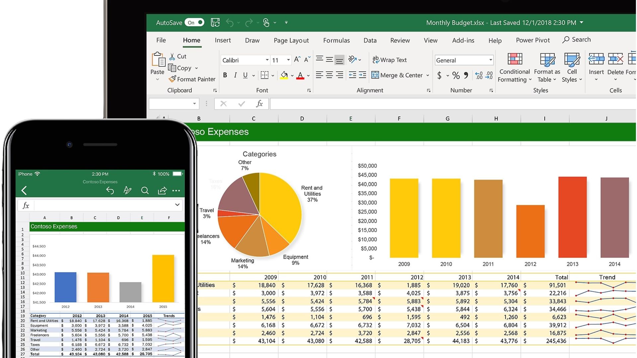Click the Wrap Text button
This screenshot has width=637, height=358.
click(x=389, y=60)
